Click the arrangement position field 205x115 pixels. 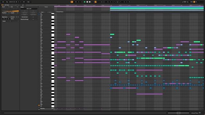coord(78,2)
